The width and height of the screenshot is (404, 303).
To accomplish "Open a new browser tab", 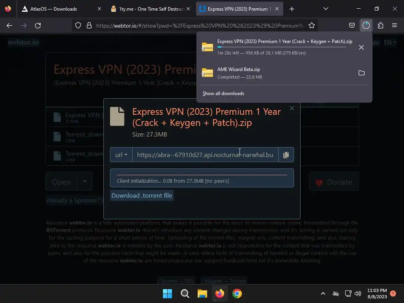I will click(292, 9).
